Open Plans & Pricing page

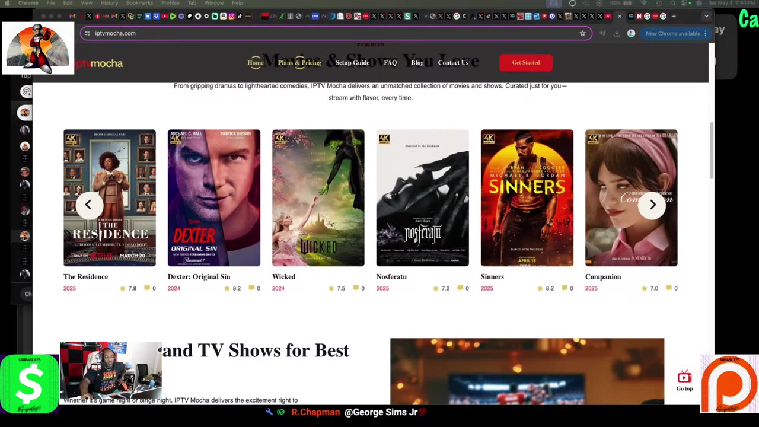pos(299,63)
